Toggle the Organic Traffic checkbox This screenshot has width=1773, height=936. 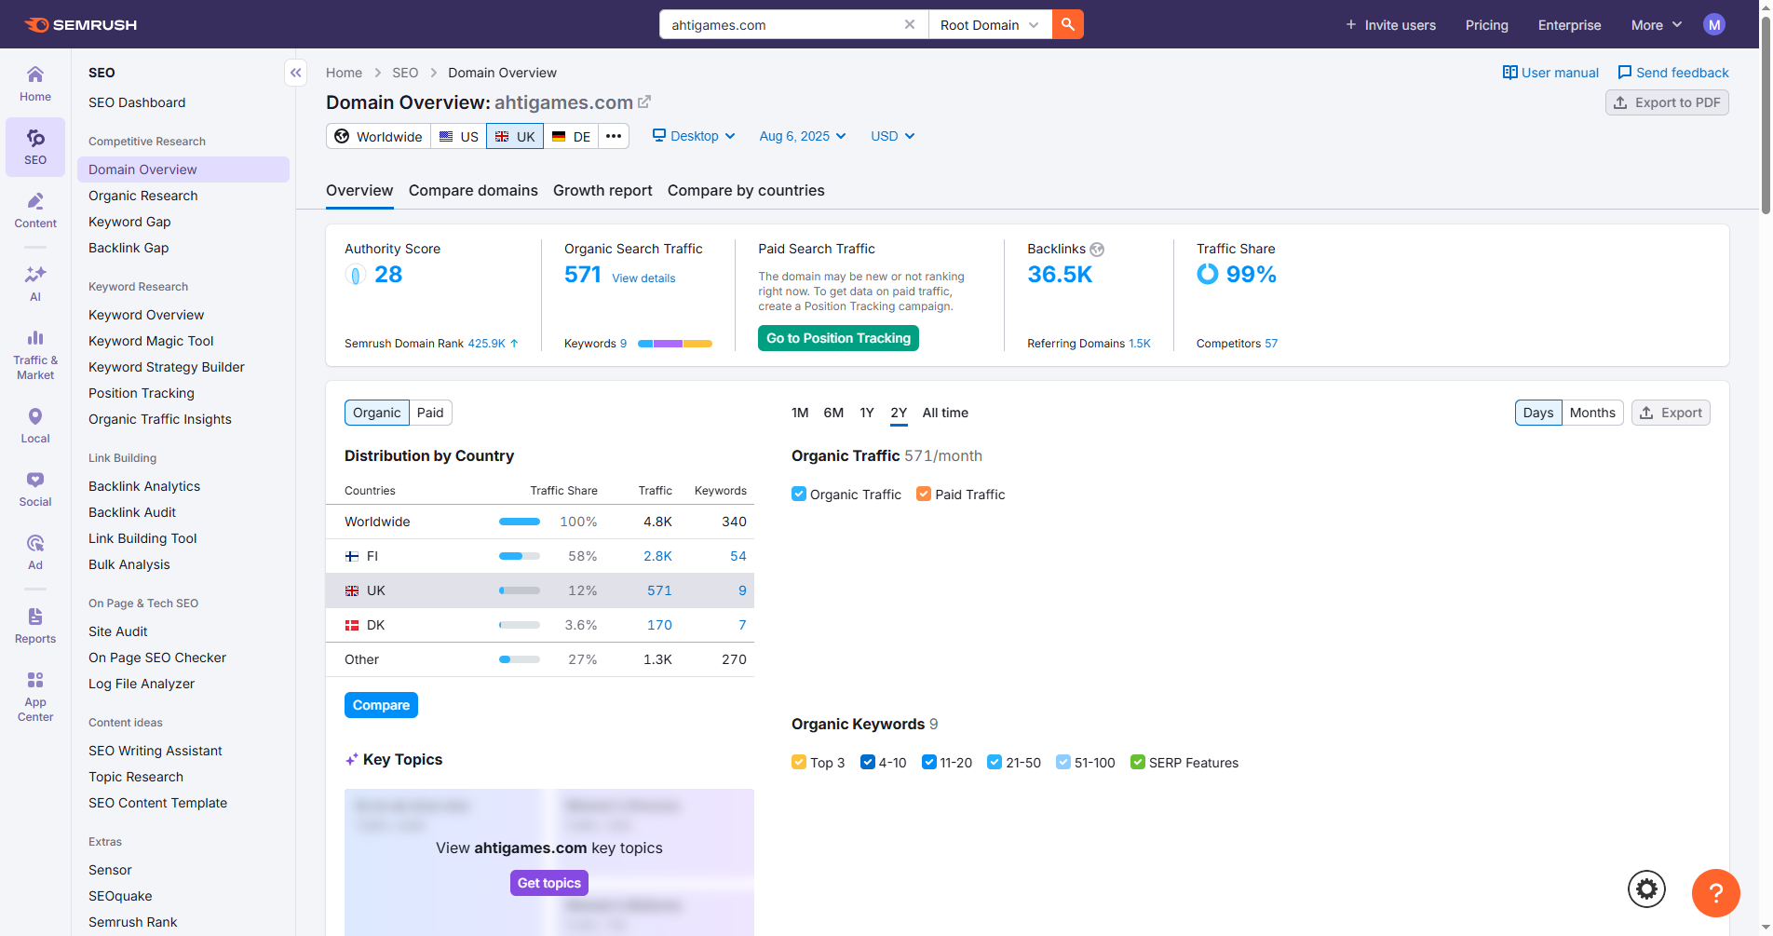click(799, 494)
